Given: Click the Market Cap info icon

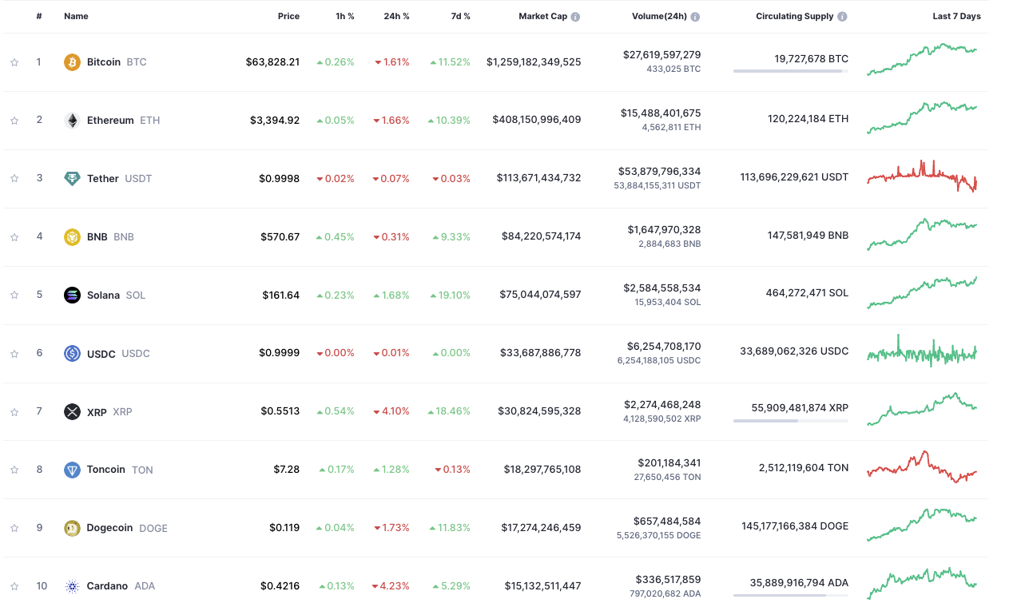Looking at the screenshot, I should [x=575, y=17].
